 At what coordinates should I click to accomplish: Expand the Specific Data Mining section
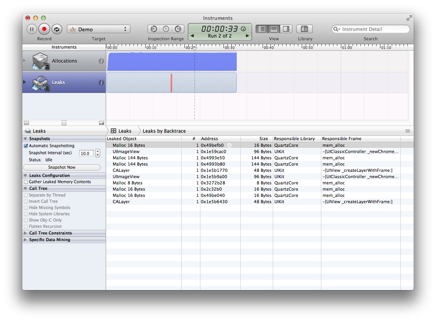pyautogui.click(x=26, y=240)
